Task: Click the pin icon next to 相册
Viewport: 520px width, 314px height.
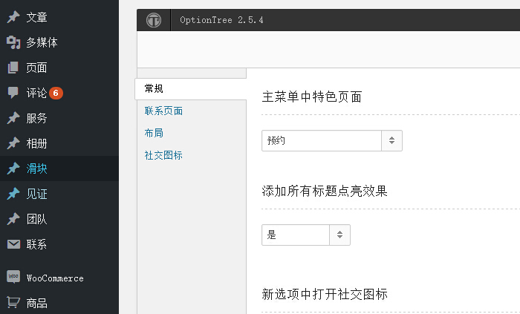Action: [13, 143]
